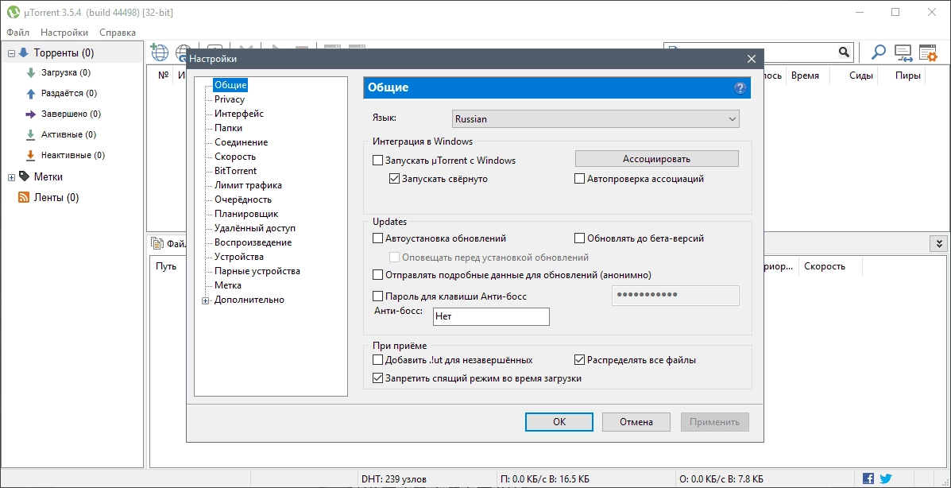Collapse the Торренты tree node
Screen dimensions: 951x488
(11, 53)
